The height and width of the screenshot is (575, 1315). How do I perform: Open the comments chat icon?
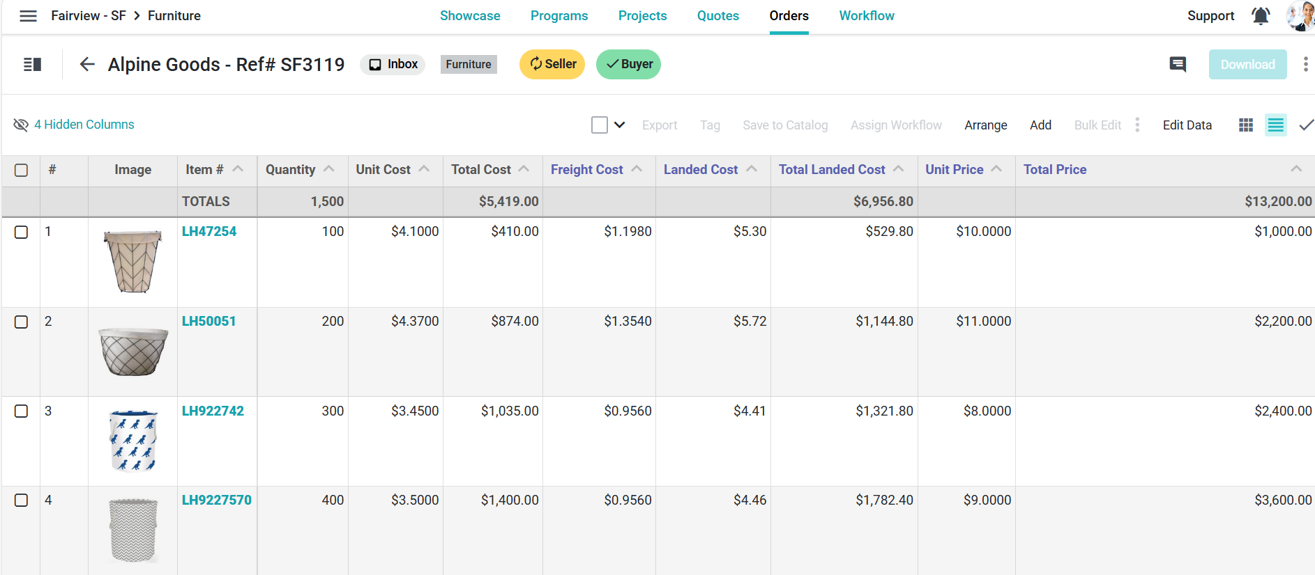tap(1178, 65)
